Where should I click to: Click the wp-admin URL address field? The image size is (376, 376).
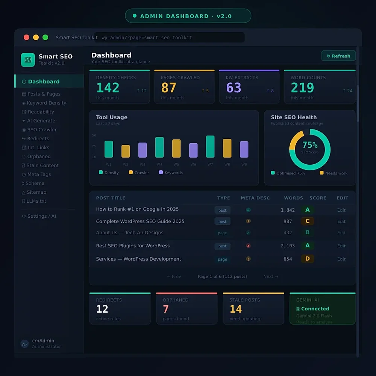[170, 37]
